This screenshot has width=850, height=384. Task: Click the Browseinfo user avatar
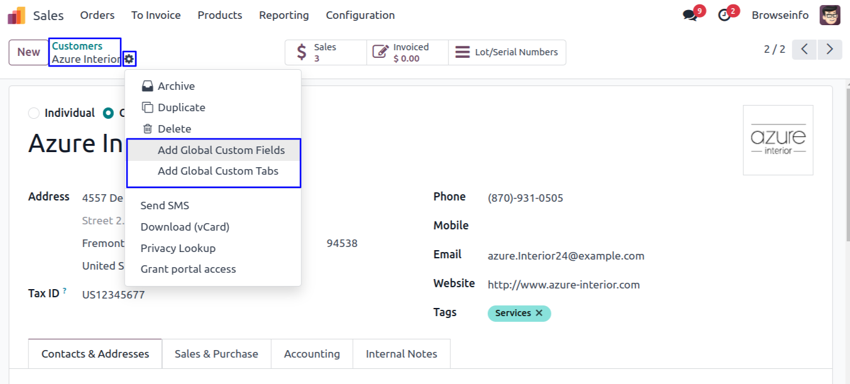[x=830, y=15]
